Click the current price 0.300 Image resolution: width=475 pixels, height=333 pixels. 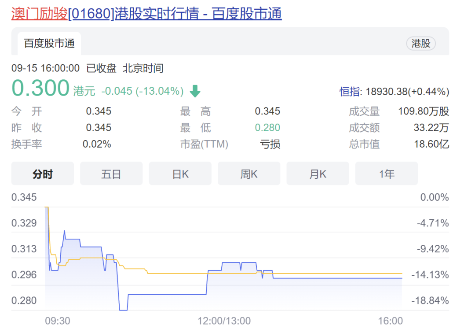click(40, 88)
